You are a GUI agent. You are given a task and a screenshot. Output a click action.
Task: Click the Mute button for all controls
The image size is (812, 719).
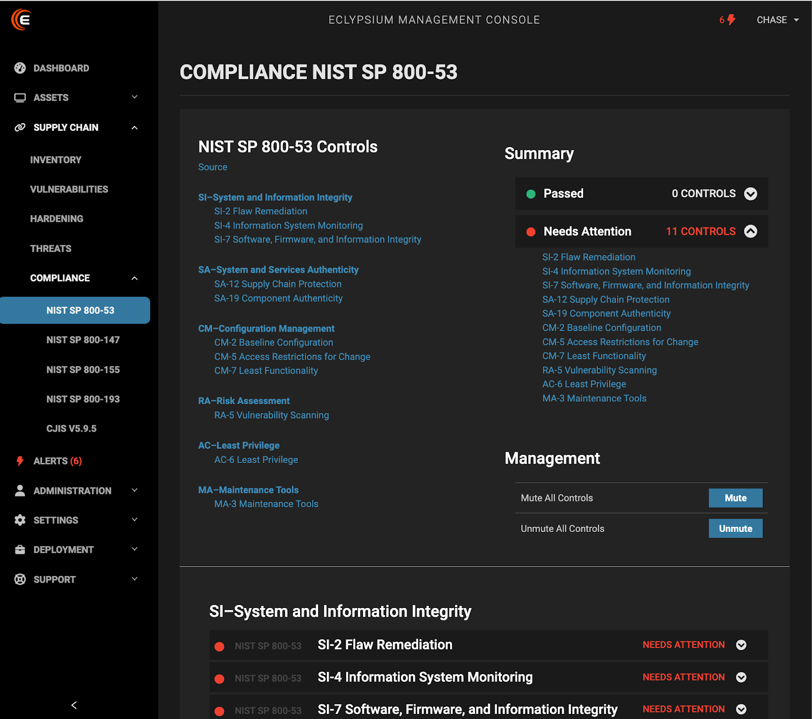(x=735, y=498)
